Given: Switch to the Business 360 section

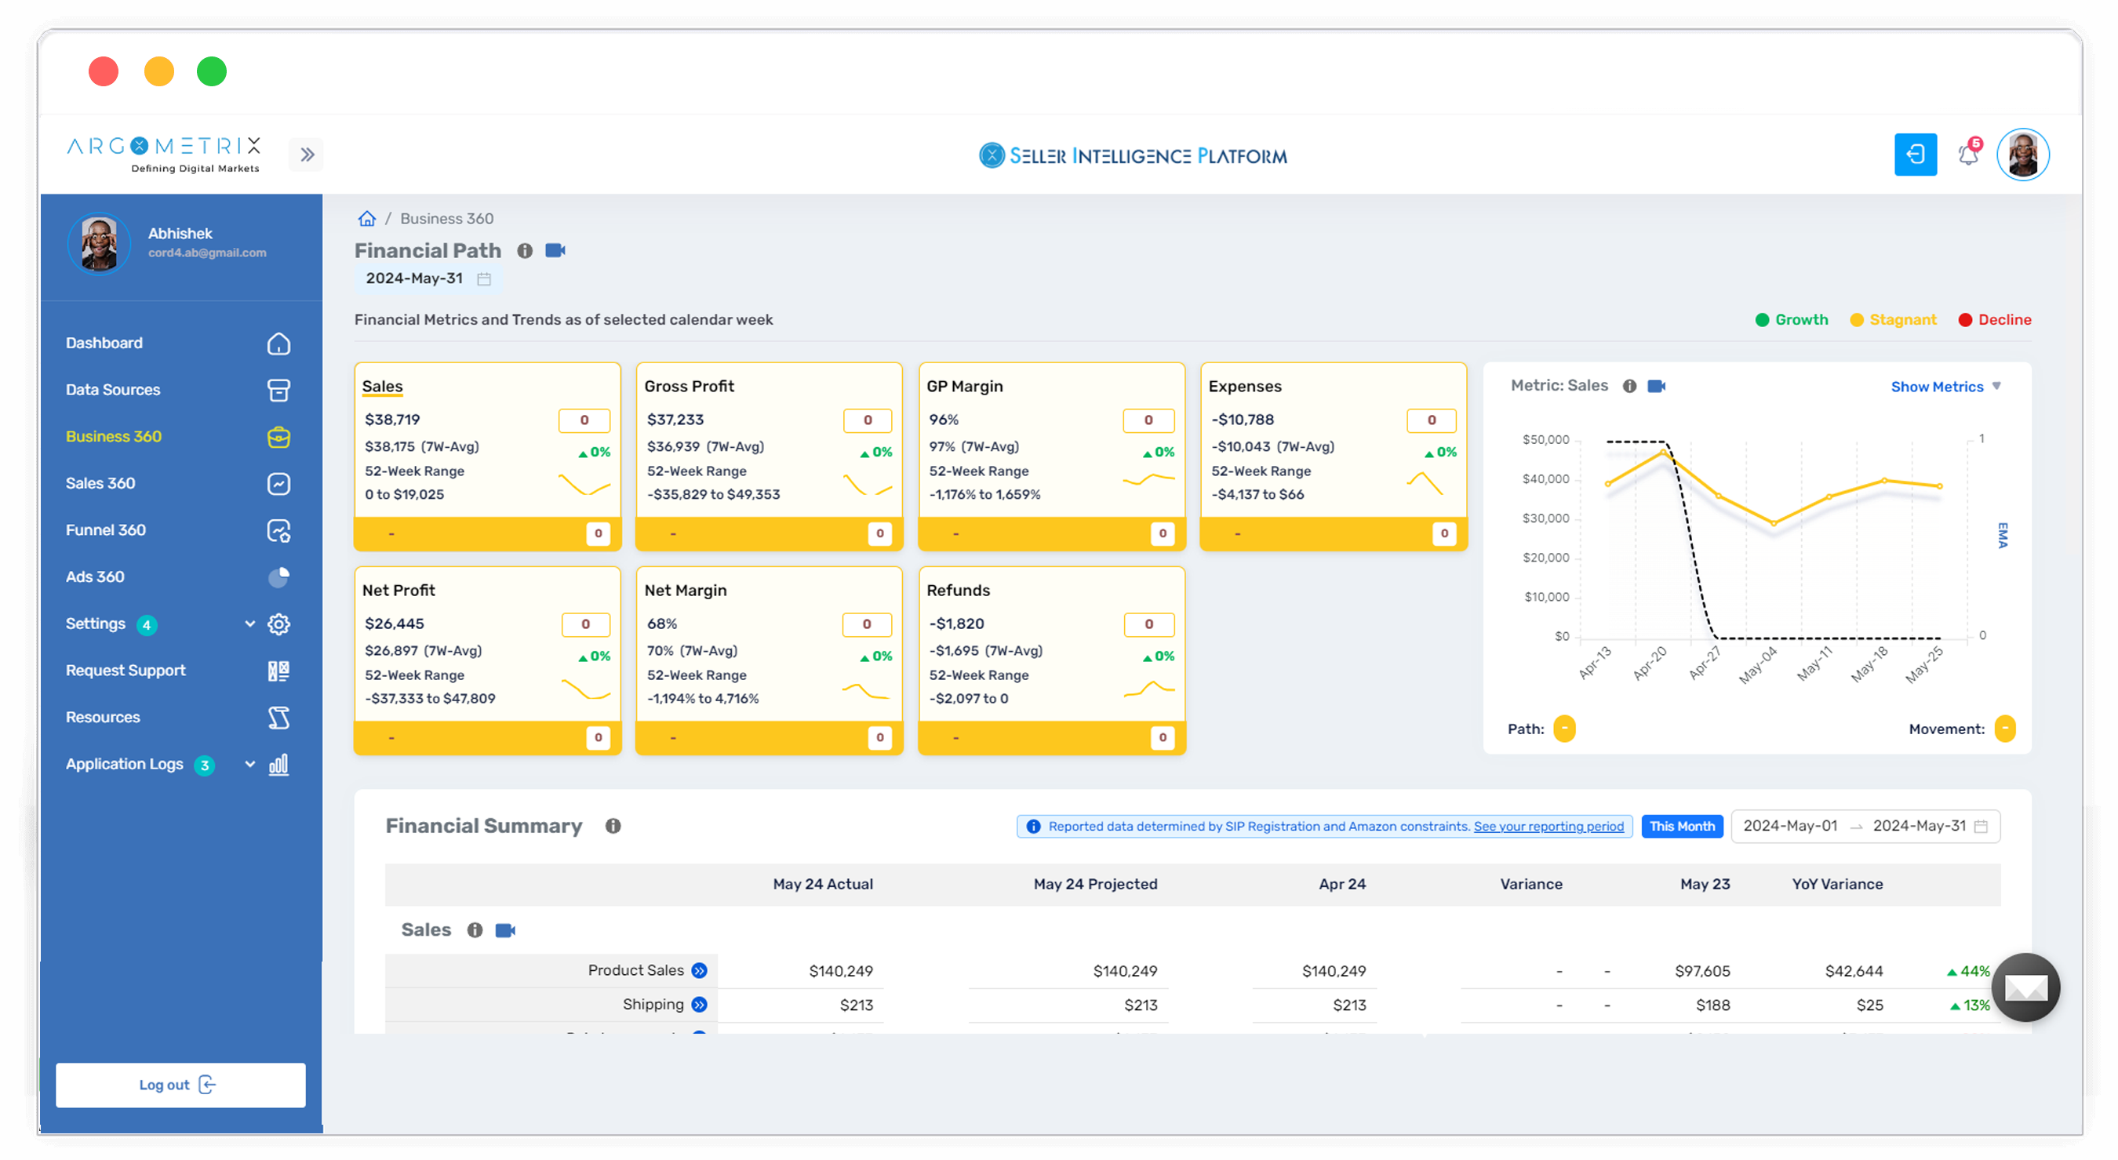Looking at the screenshot, I should point(114,437).
